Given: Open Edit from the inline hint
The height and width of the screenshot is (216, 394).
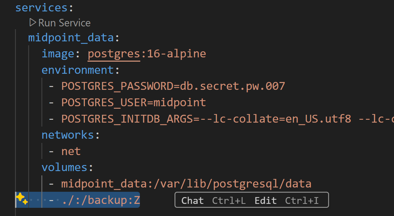Looking at the screenshot, I should (x=266, y=200).
